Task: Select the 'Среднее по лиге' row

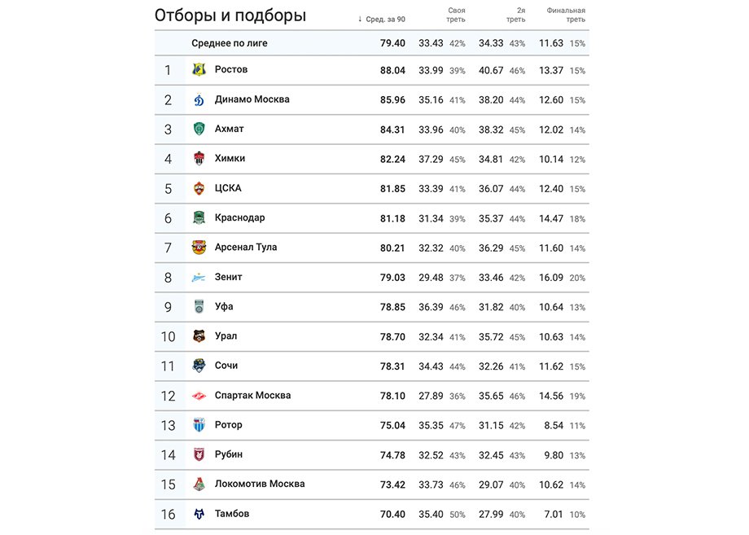Action: [x=230, y=43]
